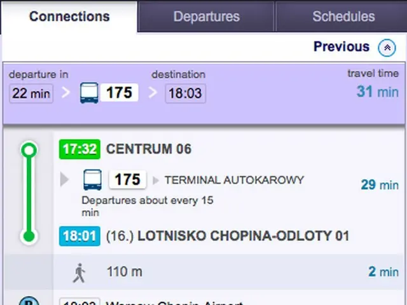Screen dimensions: 407x305
Task: Click the 17:32 green departure time badge
Action: tap(79, 149)
